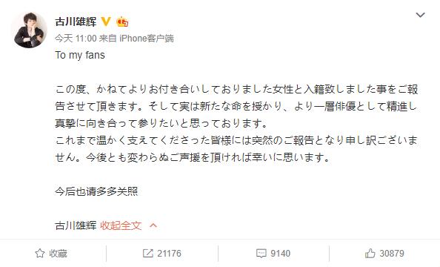Screen dimensions: 440x267
Task: Click the "To my fans" heading line
Action: pyautogui.click(x=80, y=55)
